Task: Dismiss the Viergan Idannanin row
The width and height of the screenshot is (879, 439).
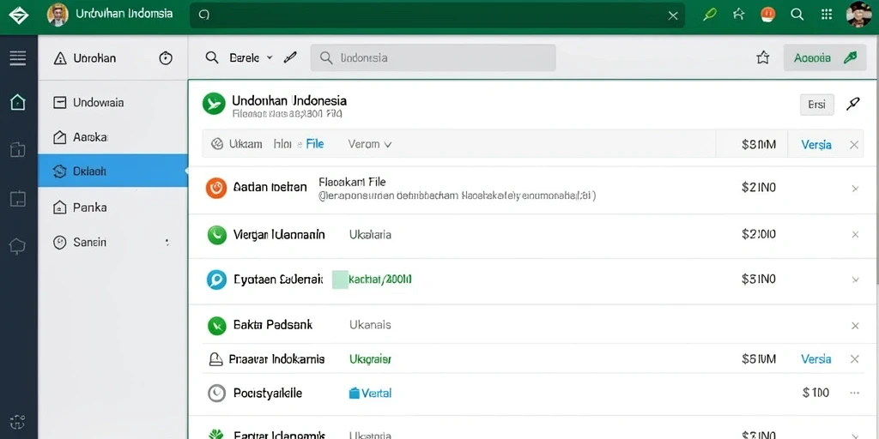Action: (855, 235)
